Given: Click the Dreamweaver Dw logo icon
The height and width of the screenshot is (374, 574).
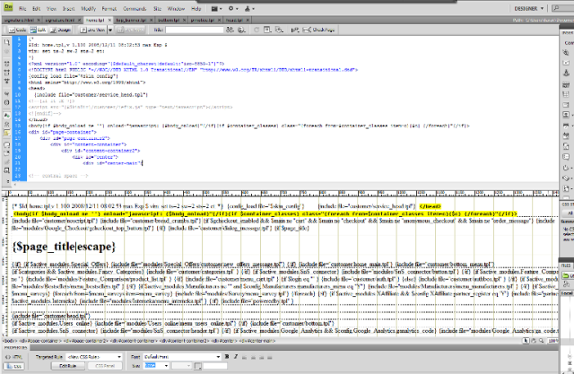Looking at the screenshot, I should [x=8, y=5].
